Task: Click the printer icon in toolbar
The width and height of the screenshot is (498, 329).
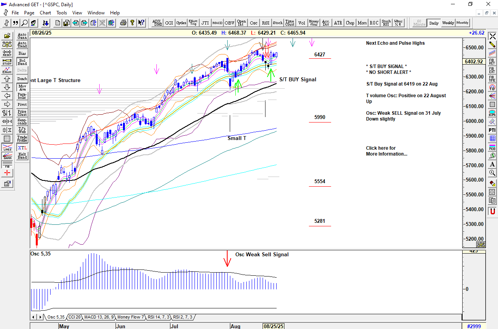Action: [123, 23]
